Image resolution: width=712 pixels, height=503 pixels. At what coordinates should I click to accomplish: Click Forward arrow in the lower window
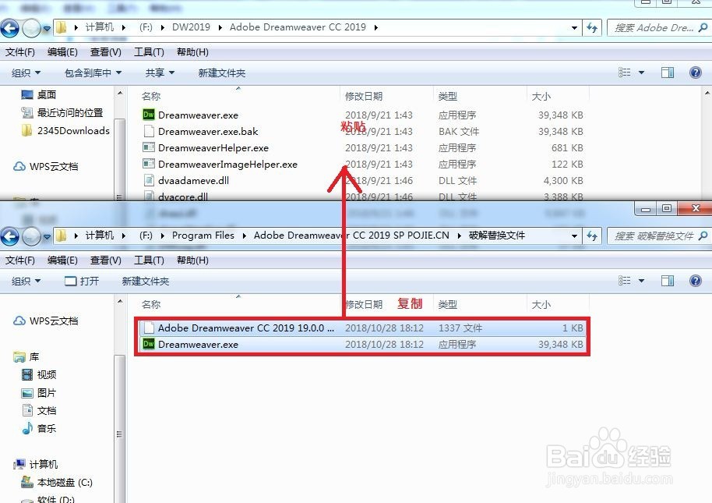[31, 236]
